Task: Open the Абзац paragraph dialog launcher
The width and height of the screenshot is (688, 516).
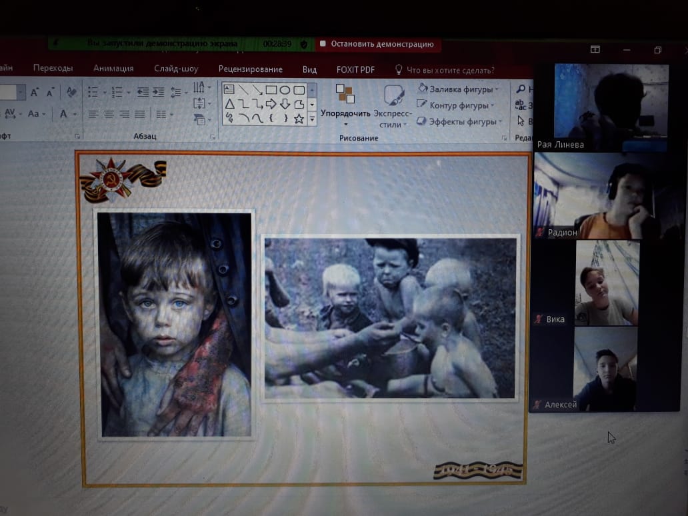Action: 213,137
